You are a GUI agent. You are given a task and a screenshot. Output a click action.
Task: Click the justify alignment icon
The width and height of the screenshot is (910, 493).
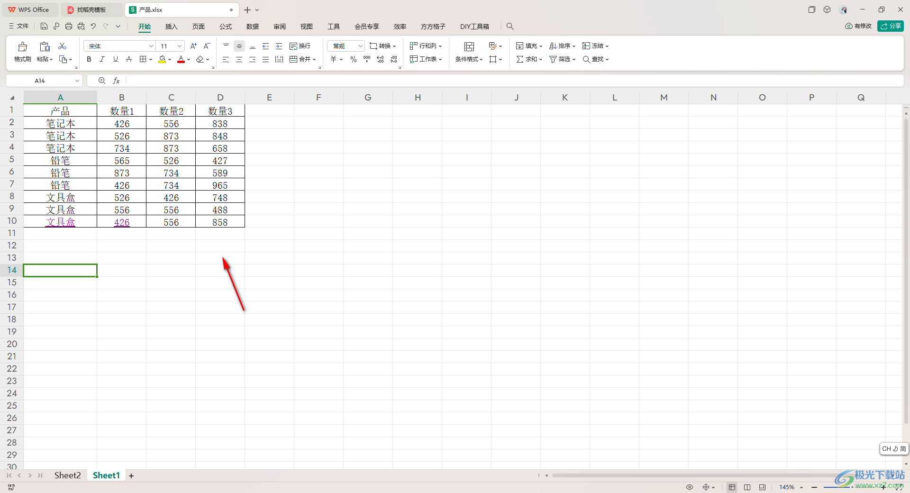[266, 59]
